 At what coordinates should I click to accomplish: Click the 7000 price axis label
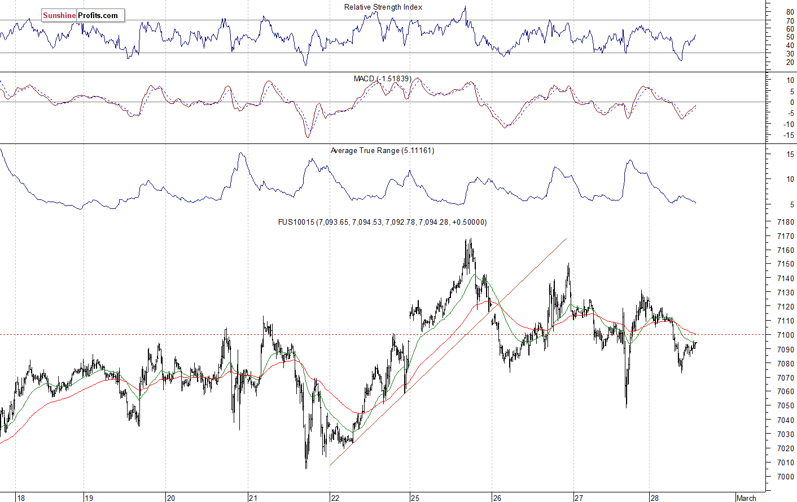[785, 477]
